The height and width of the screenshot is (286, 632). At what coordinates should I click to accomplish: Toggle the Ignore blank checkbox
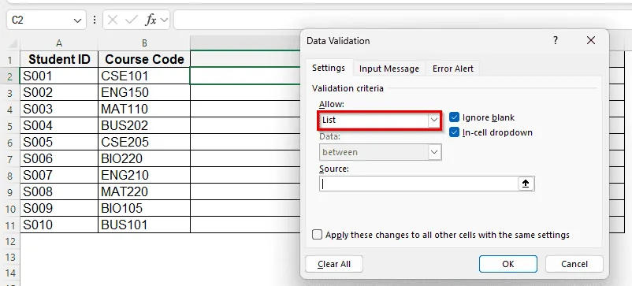(454, 117)
